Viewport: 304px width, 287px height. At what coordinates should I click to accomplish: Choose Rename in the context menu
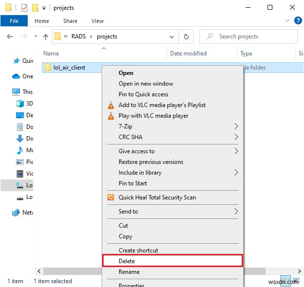pos(129,272)
